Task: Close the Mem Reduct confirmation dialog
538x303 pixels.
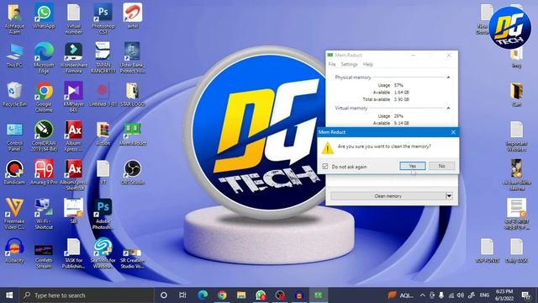Action: [453, 132]
